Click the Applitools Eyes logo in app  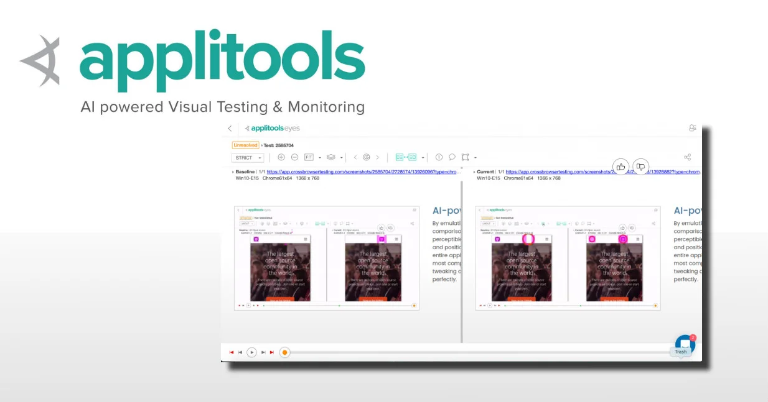coord(272,128)
